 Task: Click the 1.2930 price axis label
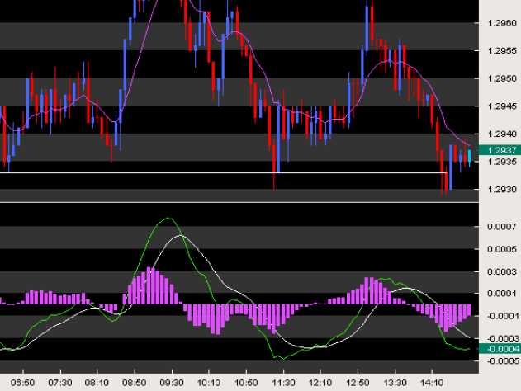coord(502,190)
